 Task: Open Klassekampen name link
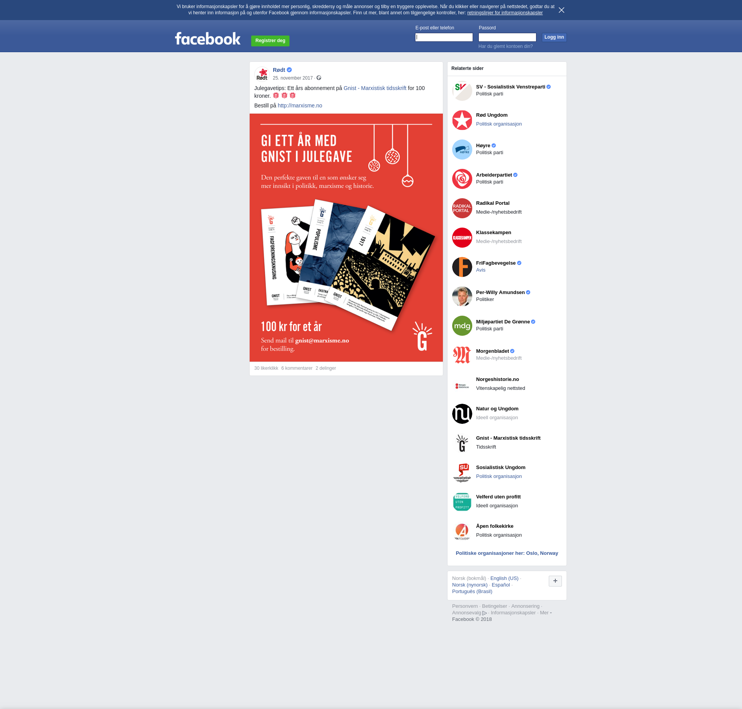pos(494,233)
